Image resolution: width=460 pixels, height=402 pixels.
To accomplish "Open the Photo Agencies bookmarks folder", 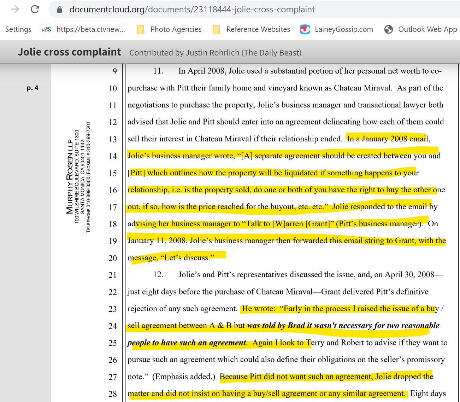I will pyautogui.click(x=176, y=29).
